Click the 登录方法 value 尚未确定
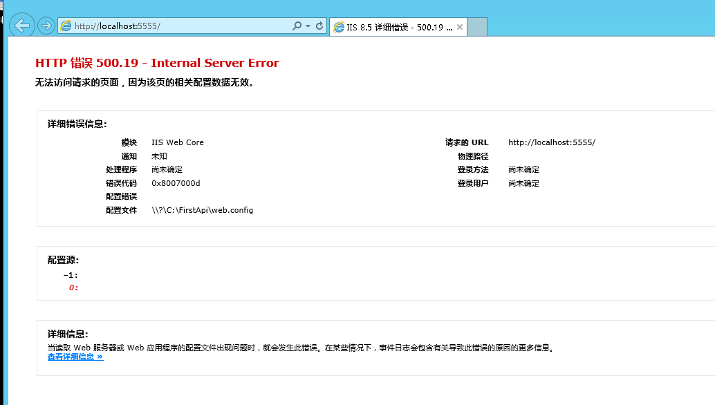 523,169
